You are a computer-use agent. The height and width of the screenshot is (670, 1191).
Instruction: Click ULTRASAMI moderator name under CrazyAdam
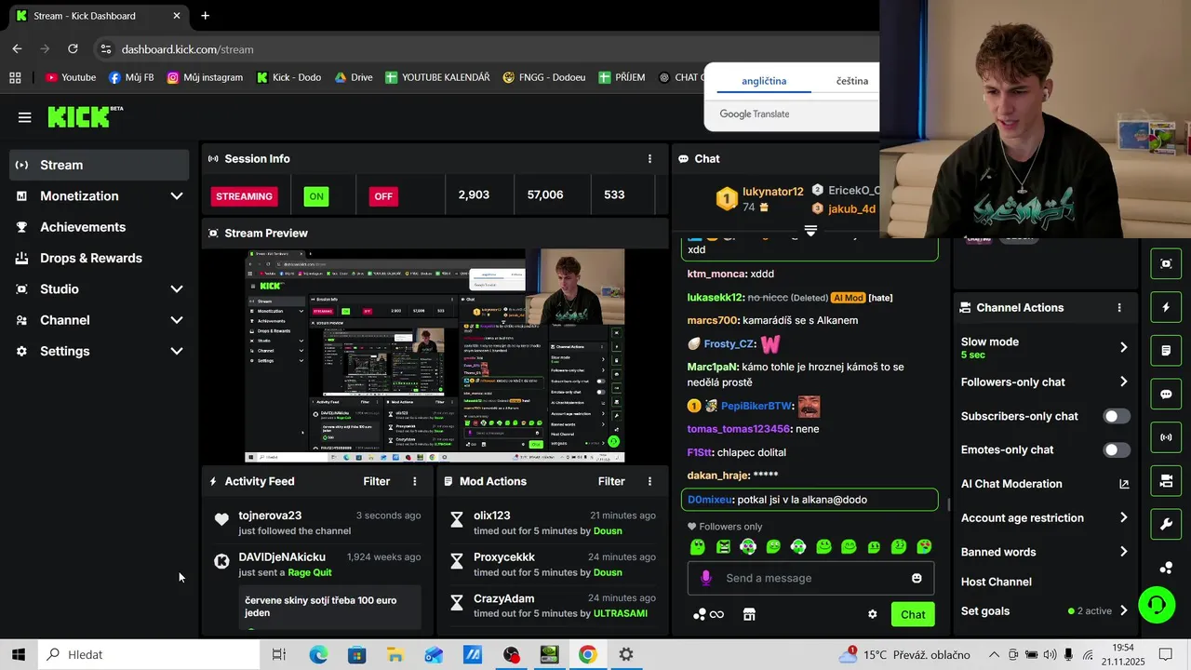pos(620,613)
